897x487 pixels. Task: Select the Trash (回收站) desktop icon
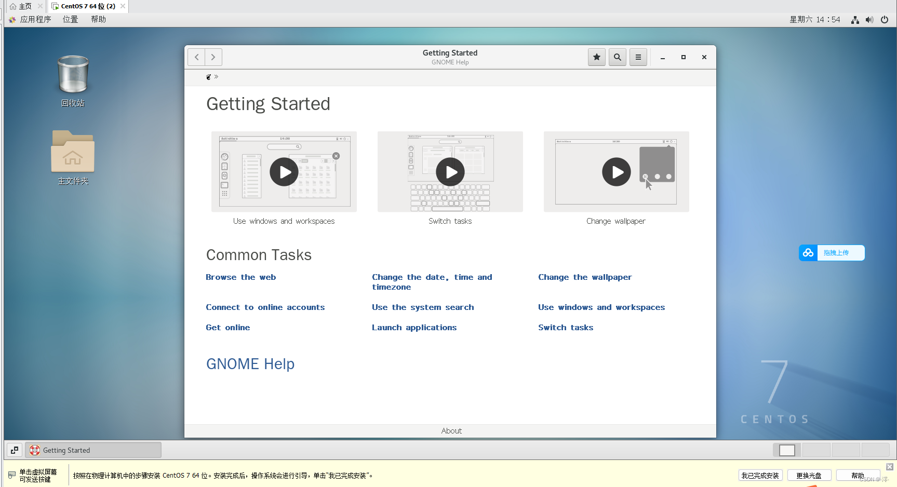pos(73,81)
